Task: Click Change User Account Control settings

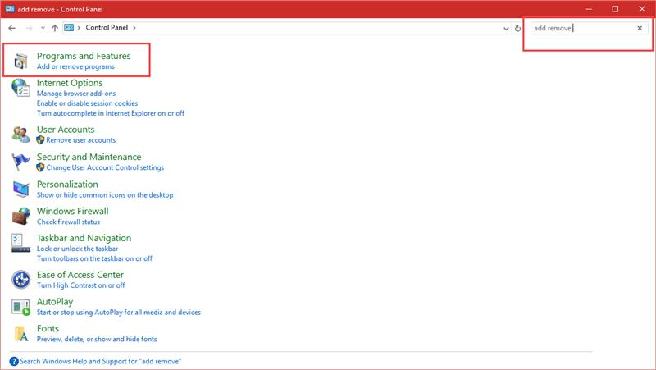Action: [x=105, y=167]
